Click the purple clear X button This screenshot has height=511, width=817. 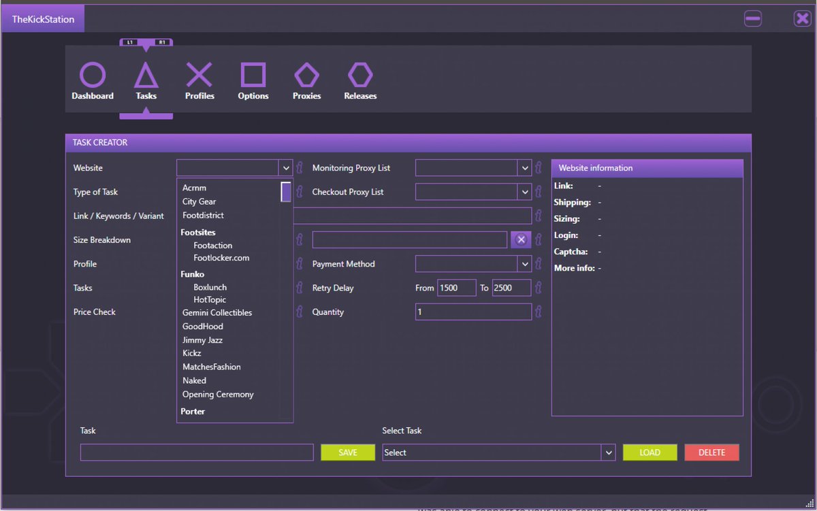521,240
